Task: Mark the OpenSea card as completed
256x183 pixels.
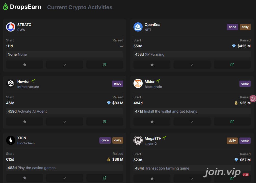Action: pos(192,65)
